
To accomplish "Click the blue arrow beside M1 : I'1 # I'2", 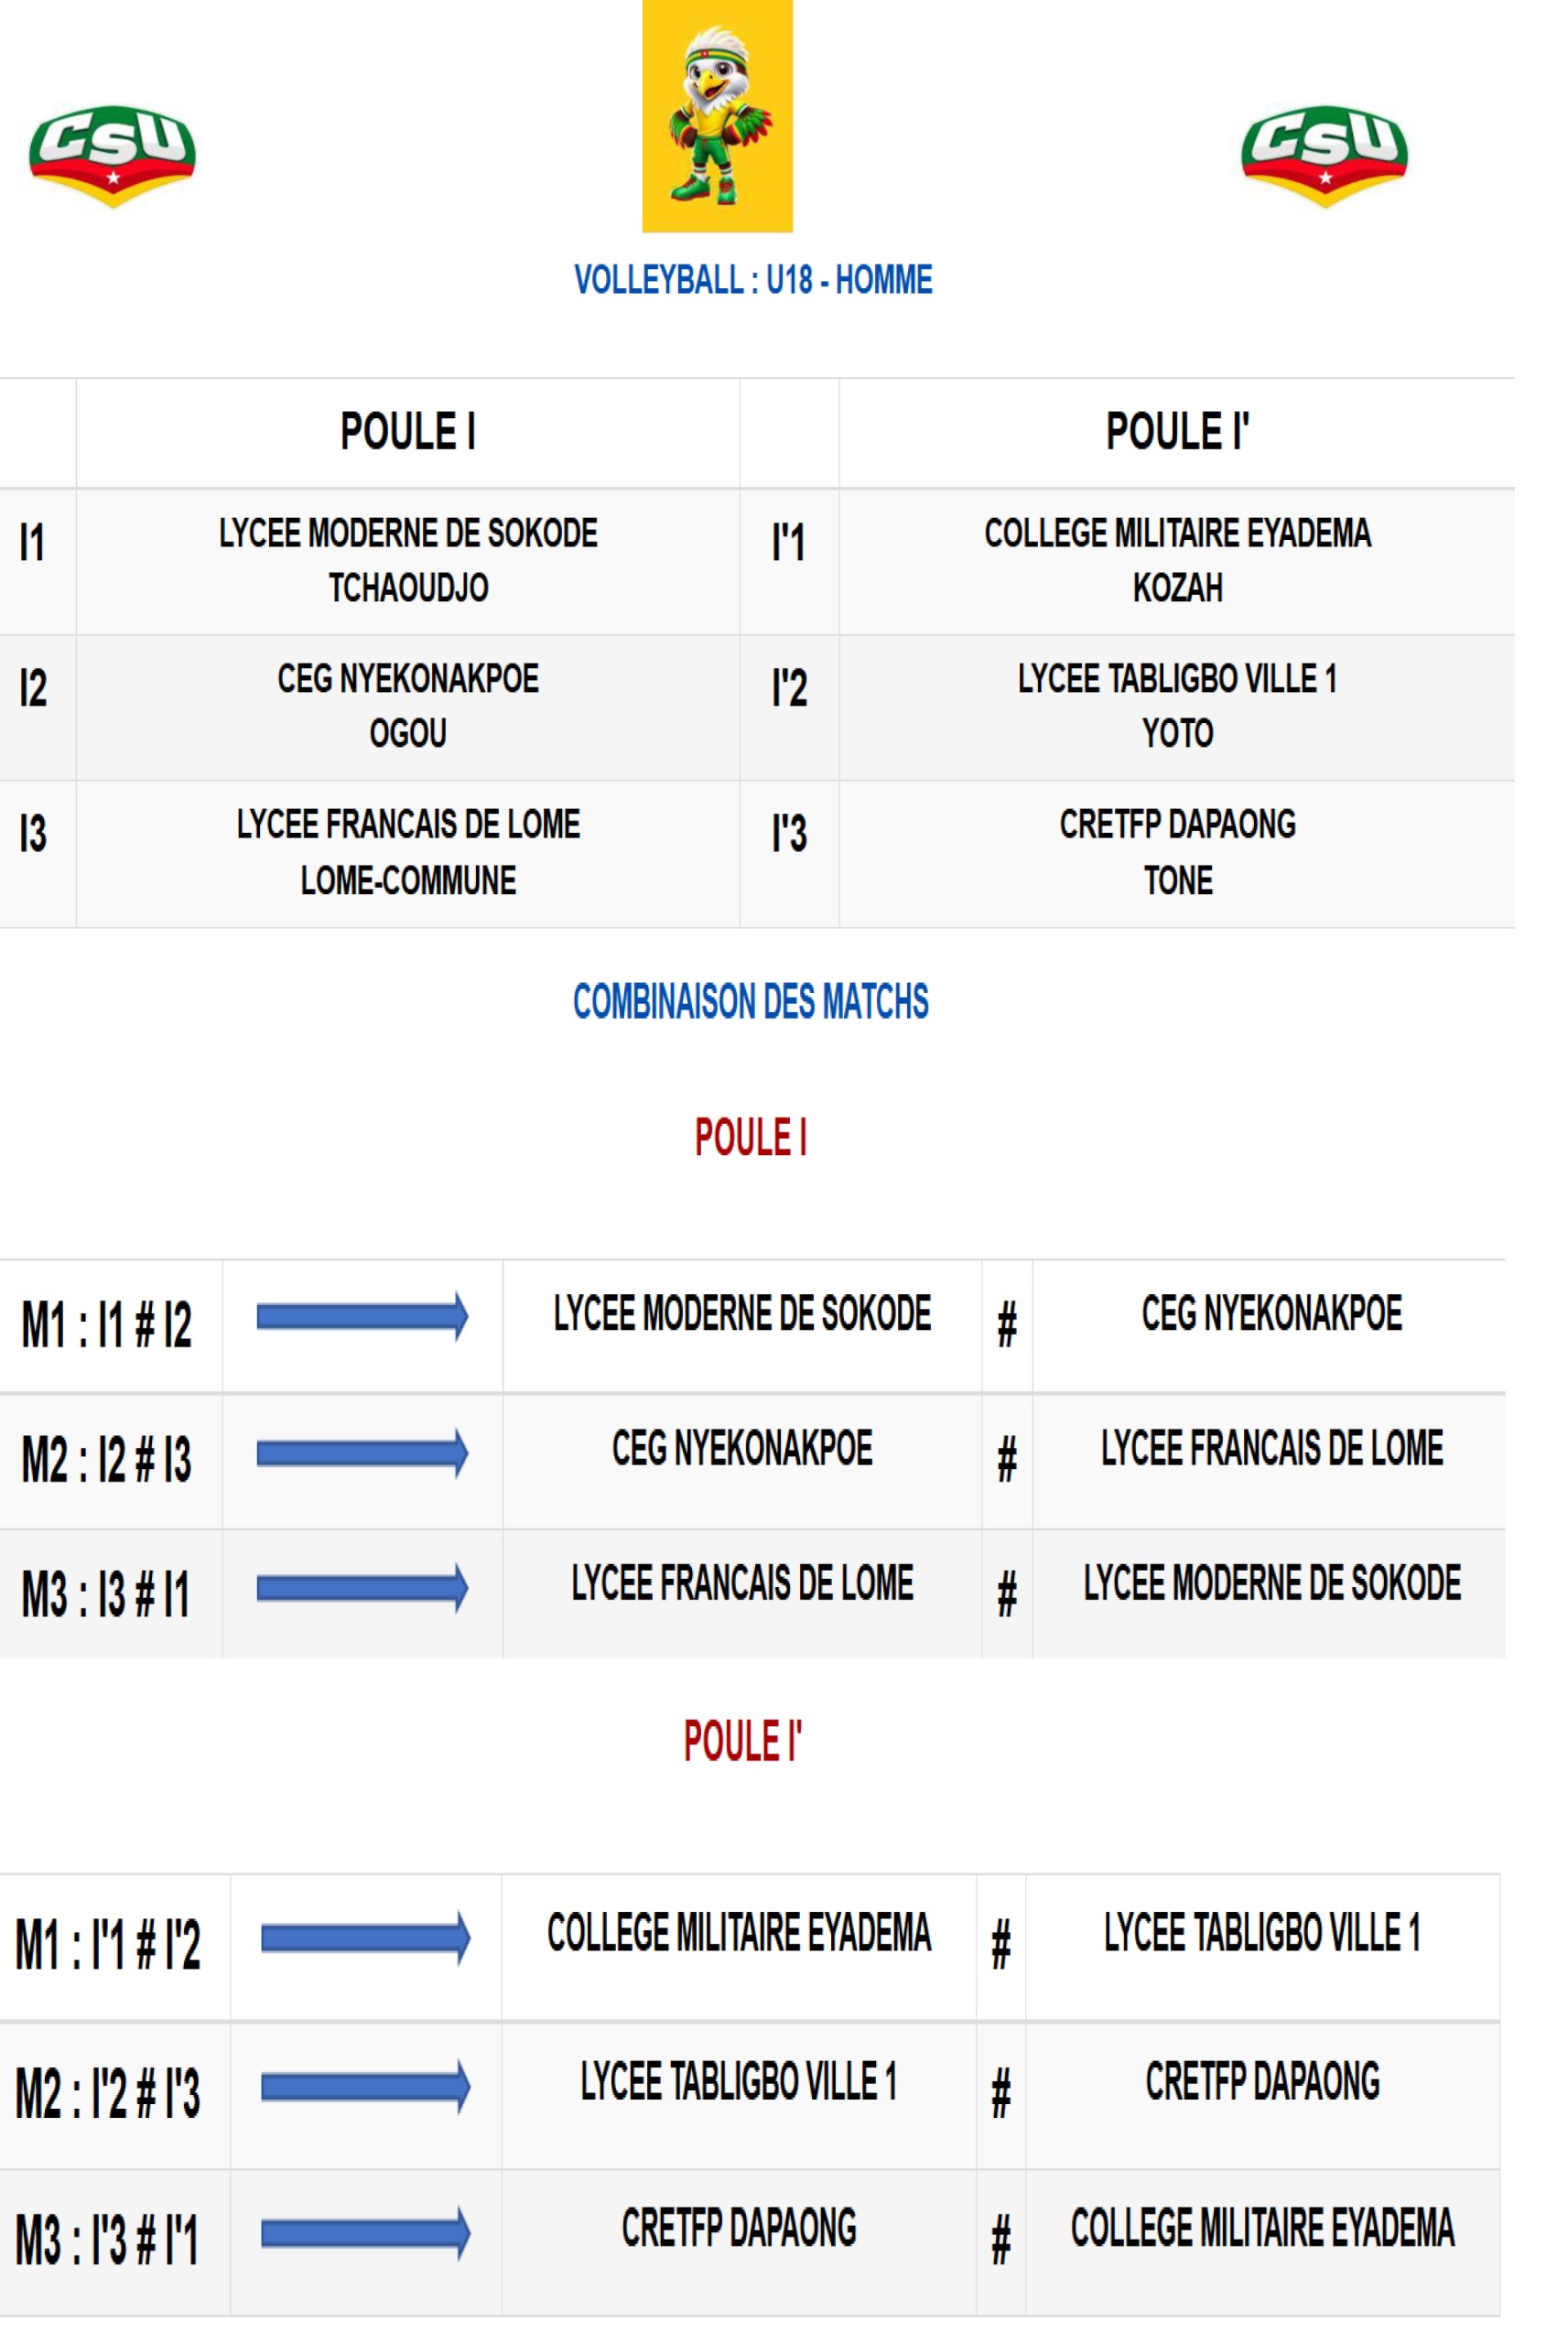I will click(x=366, y=1938).
